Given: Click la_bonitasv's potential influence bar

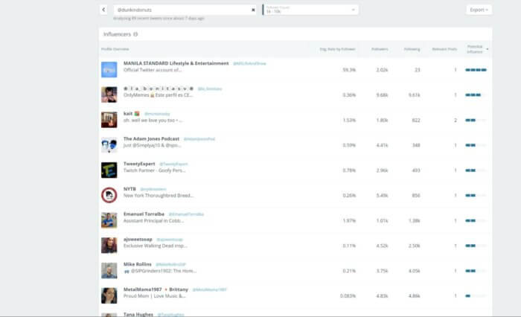Looking at the screenshot, I should pyautogui.click(x=476, y=95).
